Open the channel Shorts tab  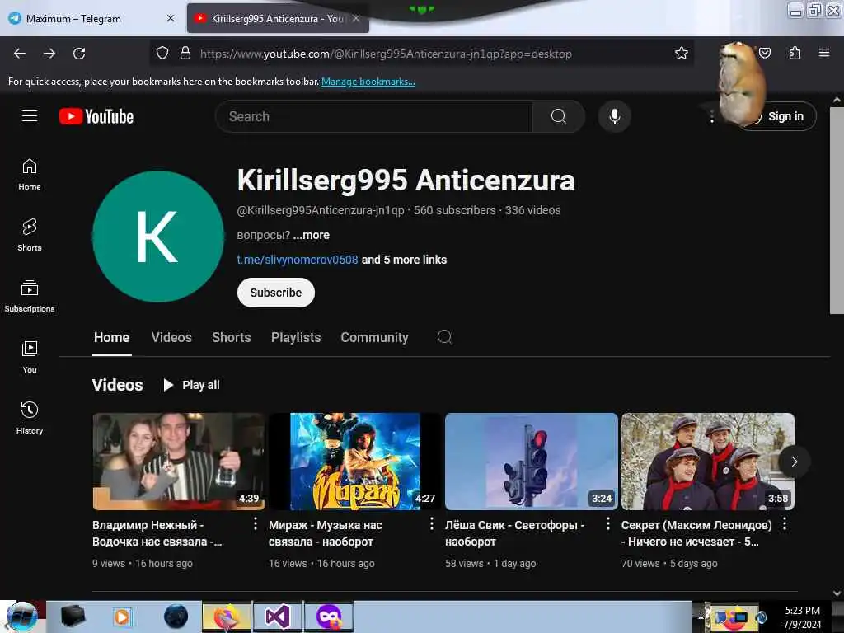point(232,337)
